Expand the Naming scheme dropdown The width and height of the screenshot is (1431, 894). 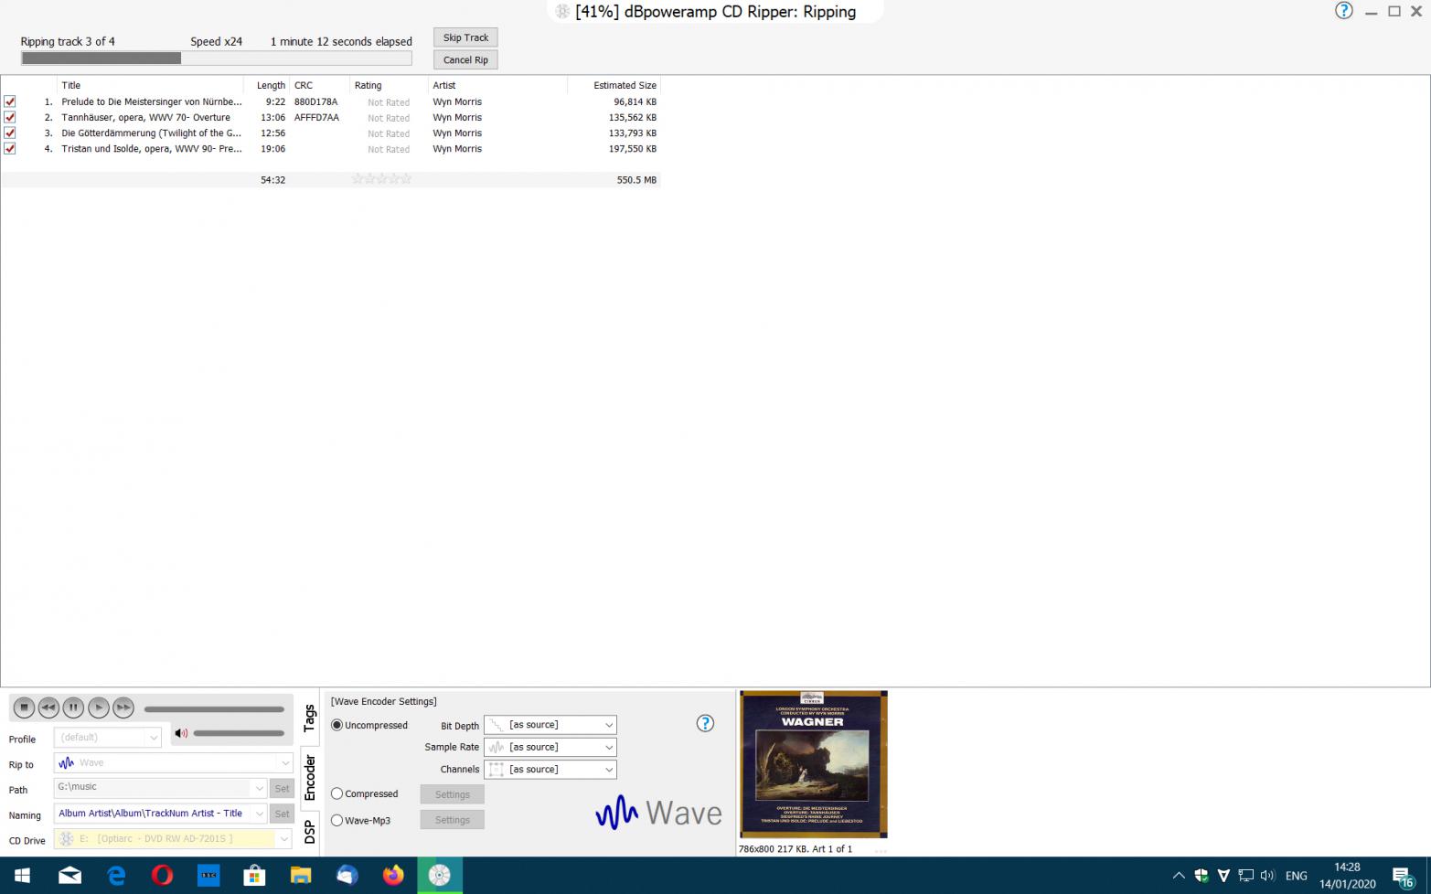click(x=260, y=814)
